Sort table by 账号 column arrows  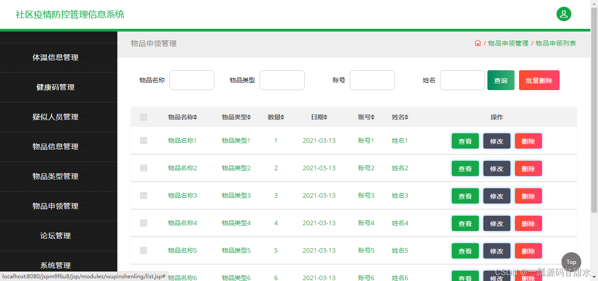(373, 117)
